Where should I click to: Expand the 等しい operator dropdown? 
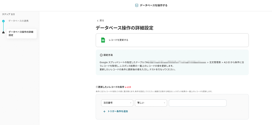pyautogui.click(x=151, y=103)
